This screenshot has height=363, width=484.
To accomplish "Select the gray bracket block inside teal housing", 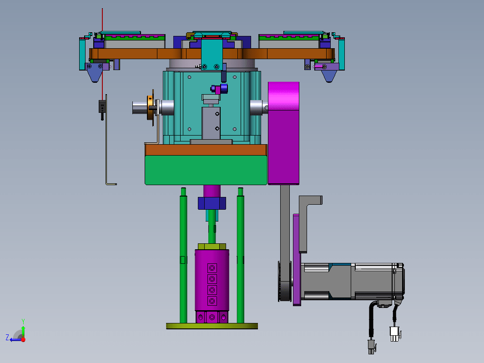I will click(x=211, y=123).
